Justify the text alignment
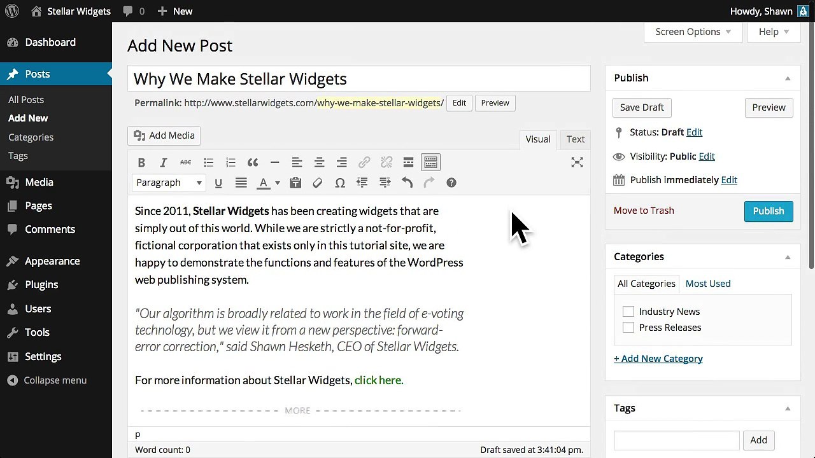This screenshot has height=458, width=815. click(241, 183)
